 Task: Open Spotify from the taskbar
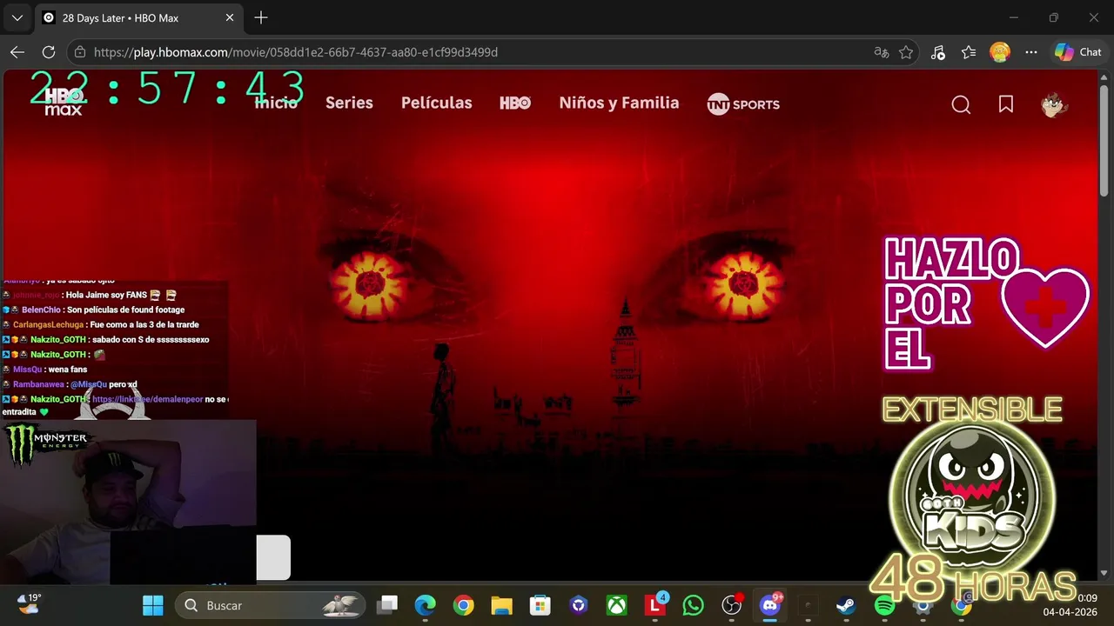(x=884, y=605)
